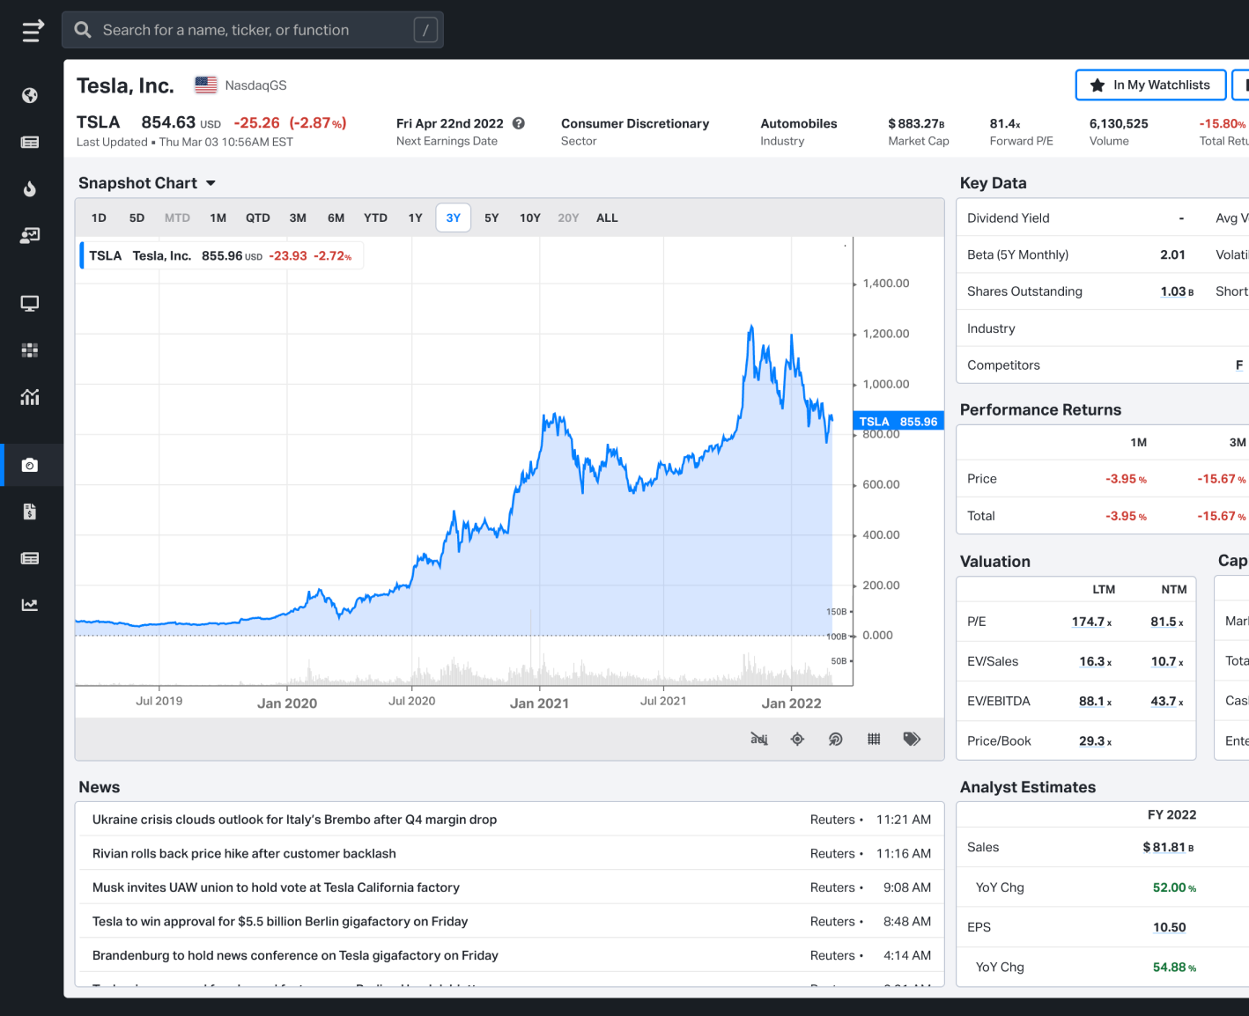The width and height of the screenshot is (1249, 1016).
Task: Select the 1D chart range
Action: pyautogui.click(x=99, y=217)
